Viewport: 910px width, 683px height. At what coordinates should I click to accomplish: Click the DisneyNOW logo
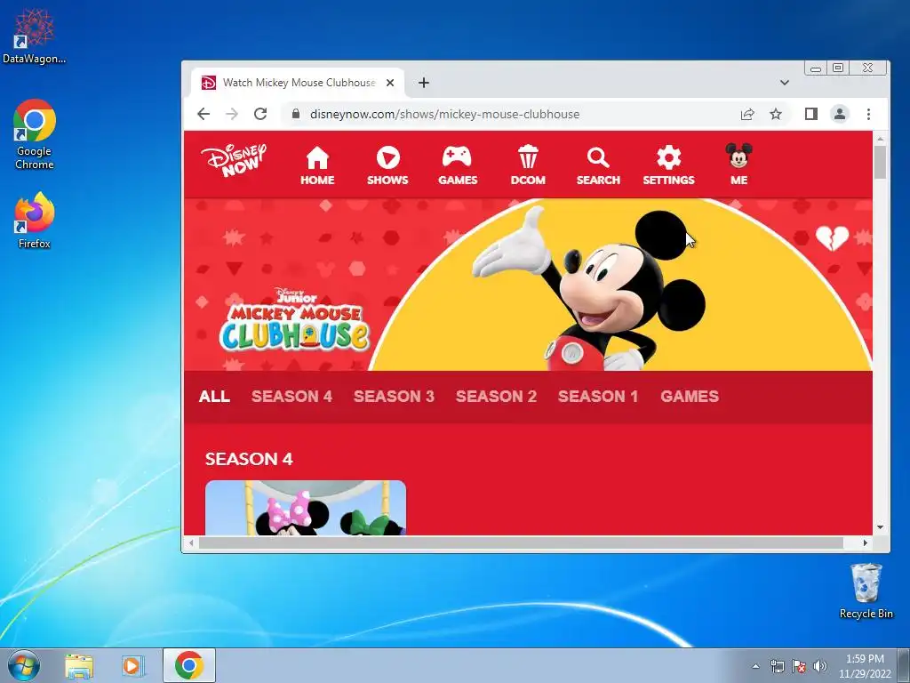[x=234, y=160]
